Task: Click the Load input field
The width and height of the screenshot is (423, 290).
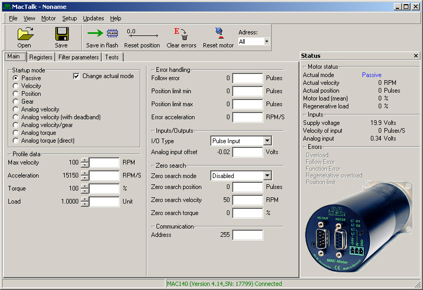Action: (104, 201)
